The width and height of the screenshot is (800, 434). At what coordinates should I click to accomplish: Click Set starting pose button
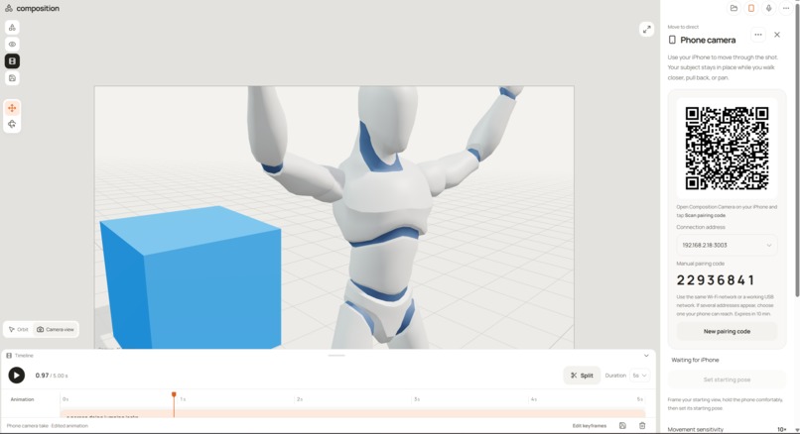727,380
